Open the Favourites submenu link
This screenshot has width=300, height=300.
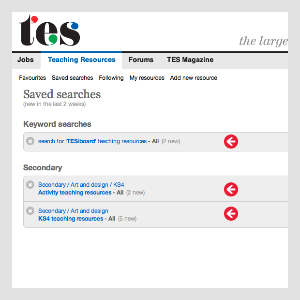[x=32, y=78]
